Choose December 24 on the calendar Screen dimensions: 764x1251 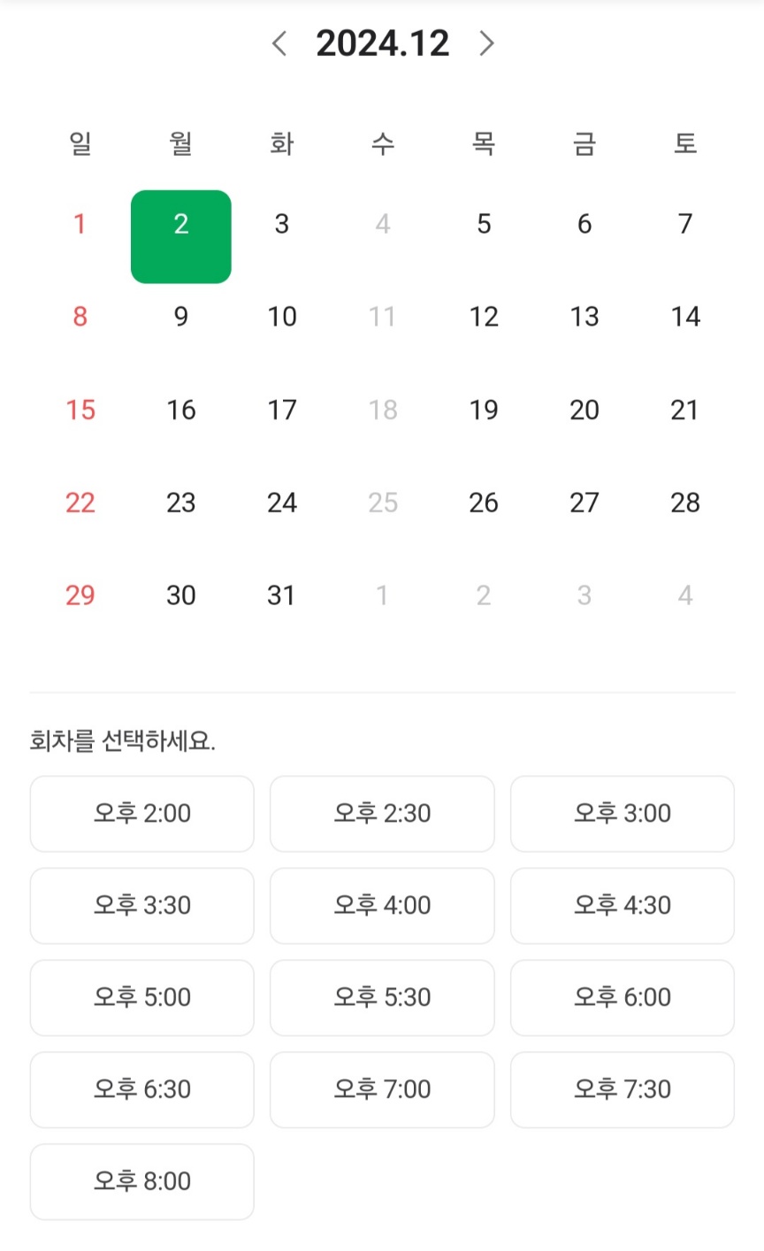pos(282,503)
